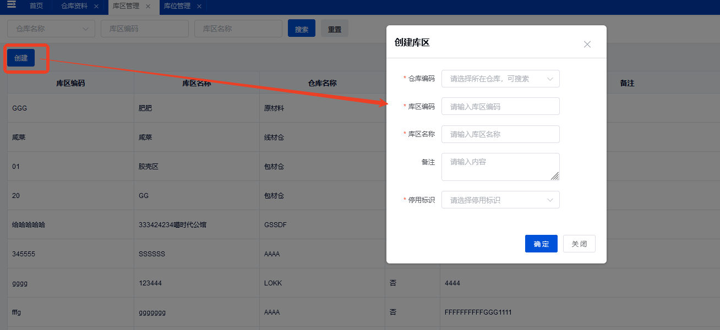Open the 停用标识 status dropdown
The height and width of the screenshot is (330, 720).
[x=500, y=200]
